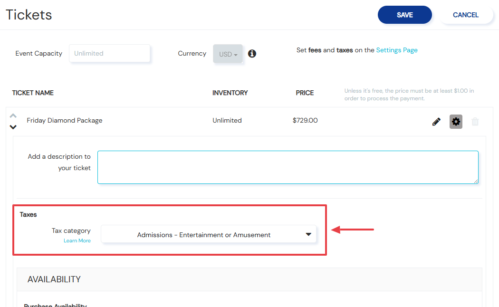Click the SAVE button
The width and height of the screenshot is (499, 307).
click(404, 15)
